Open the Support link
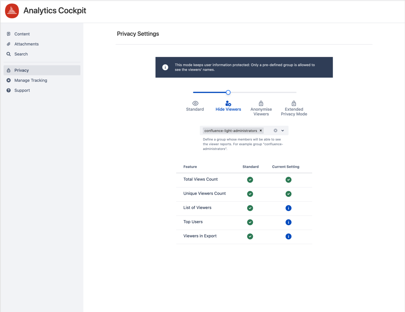The height and width of the screenshot is (312, 405). (22, 90)
